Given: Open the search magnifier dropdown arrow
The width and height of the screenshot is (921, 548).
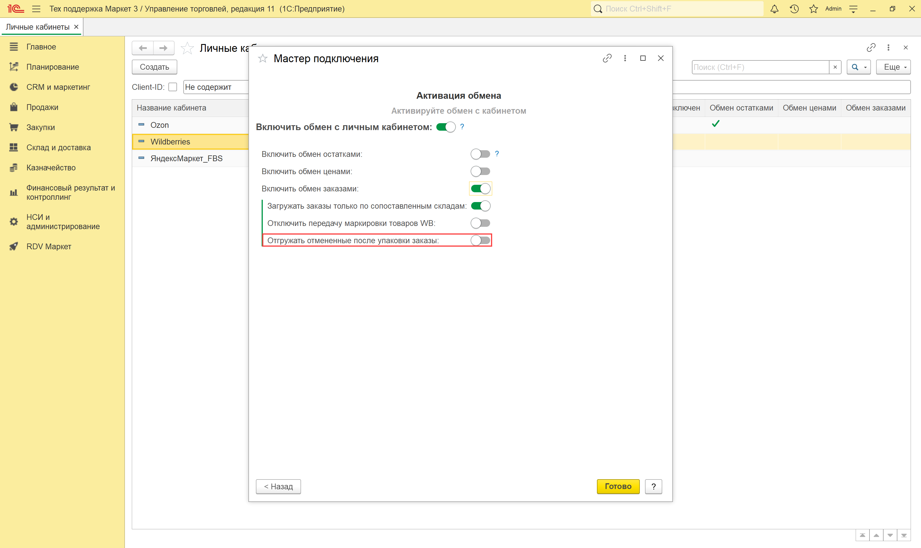Looking at the screenshot, I should [x=865, y=67].
